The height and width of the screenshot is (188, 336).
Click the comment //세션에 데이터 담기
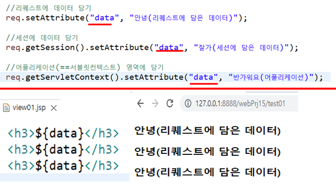click(42, 38)
